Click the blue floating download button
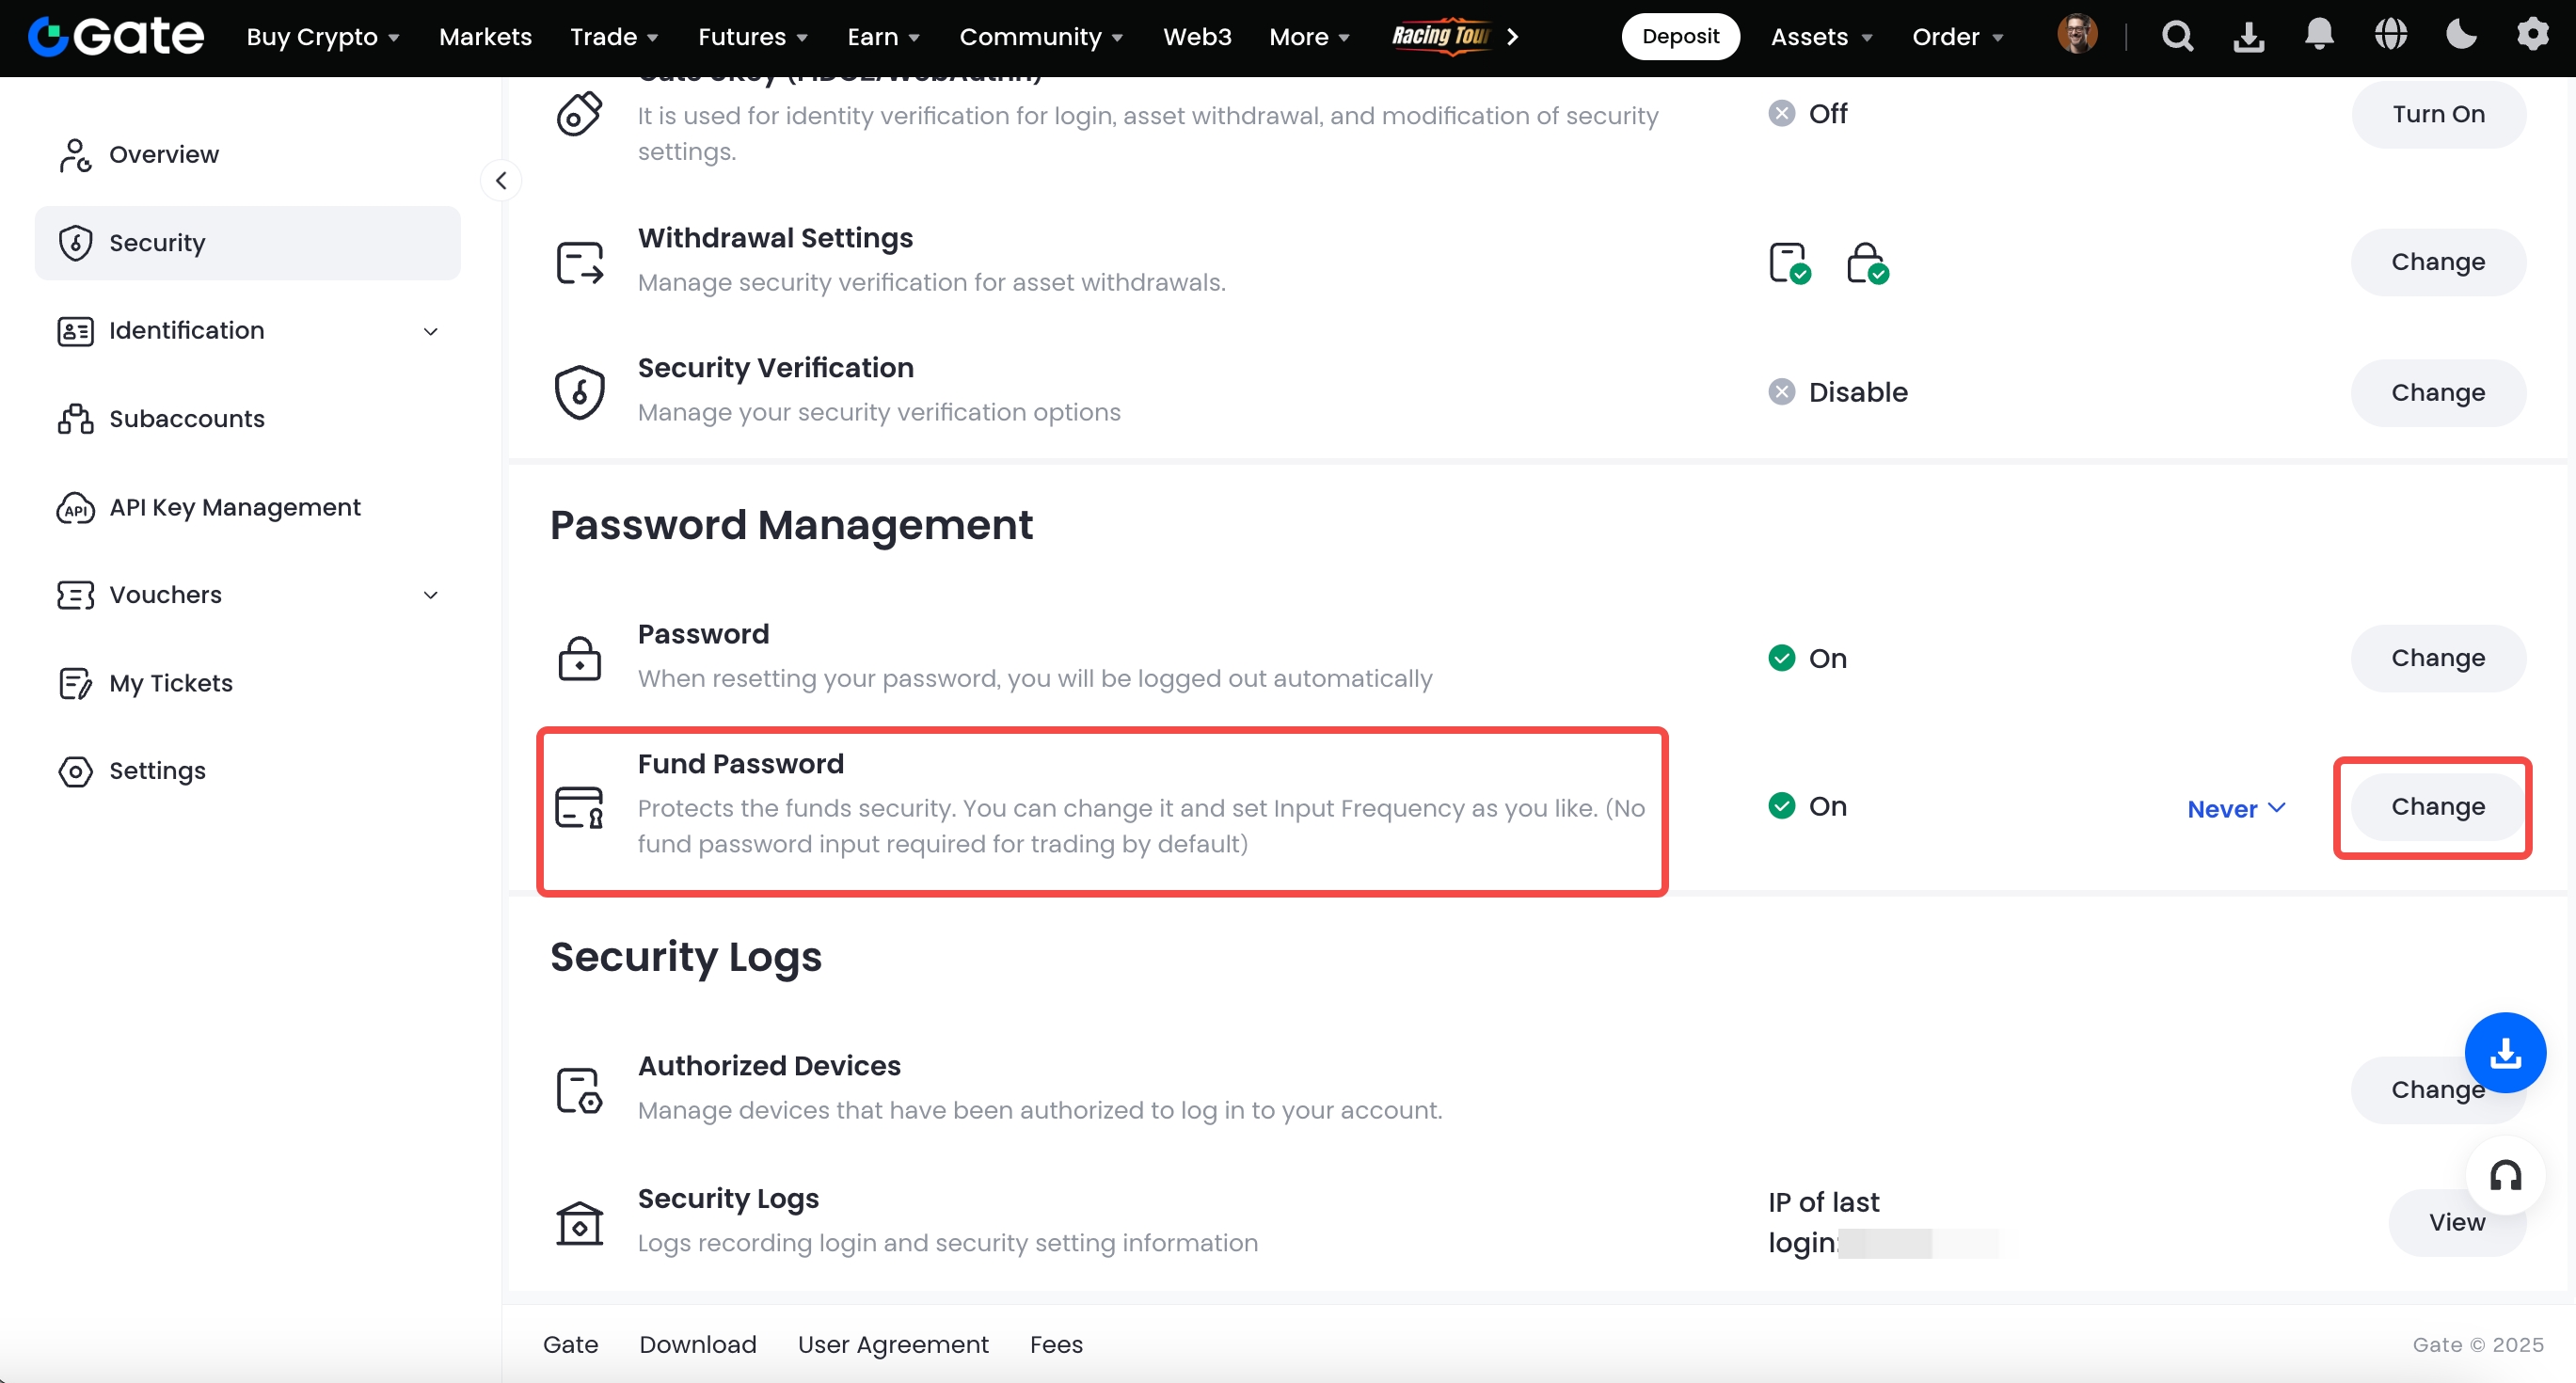Viewport: 2576px width, 1383px height. [x=2504, y=1052]
